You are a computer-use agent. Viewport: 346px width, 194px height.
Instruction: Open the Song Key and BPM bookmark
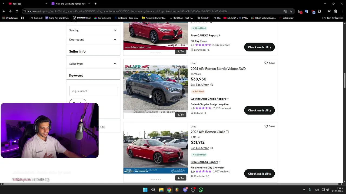[57, 18]
